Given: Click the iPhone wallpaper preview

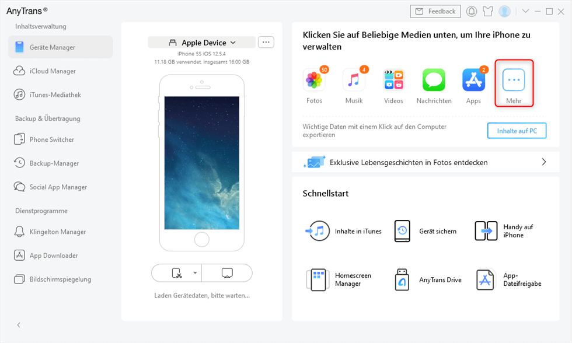Looking at the screenshot, I should coord(202,163).
